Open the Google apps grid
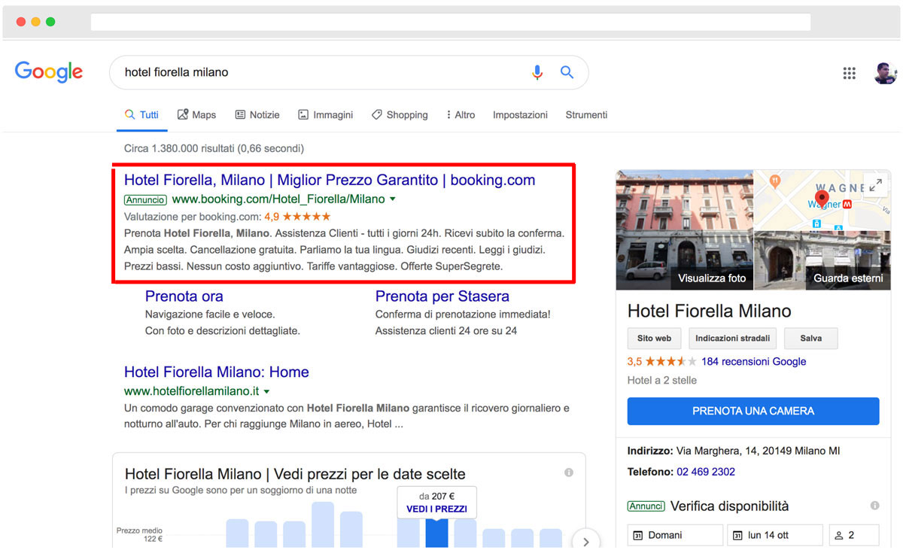Viewport: 903px width, 553px height. [850, 73]
